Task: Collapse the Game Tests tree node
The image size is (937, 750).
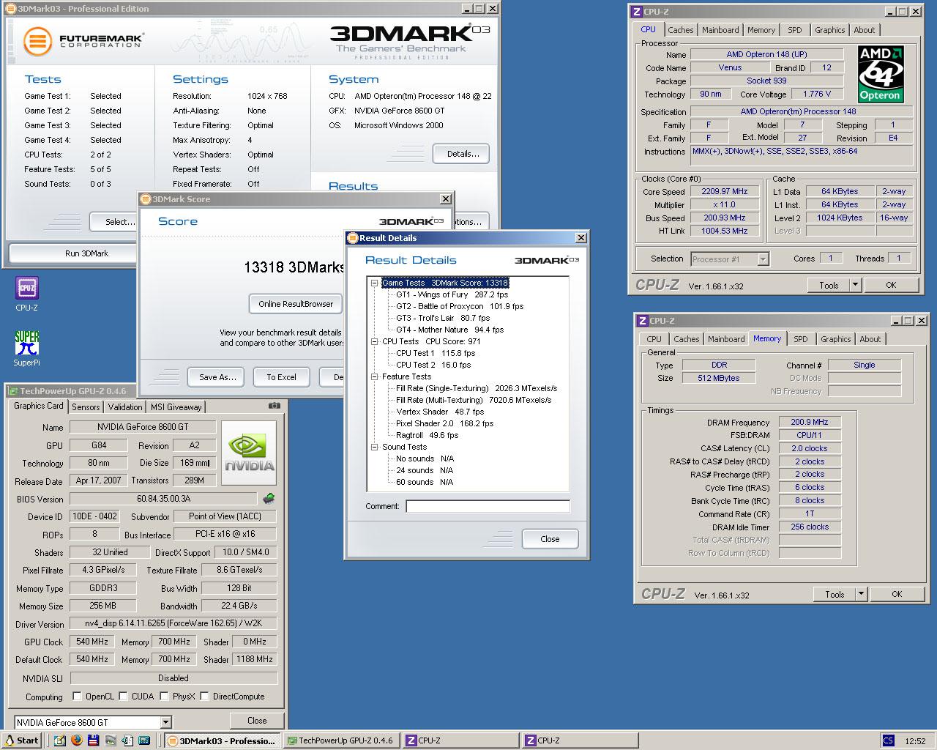Action: (x=374, y=283)
